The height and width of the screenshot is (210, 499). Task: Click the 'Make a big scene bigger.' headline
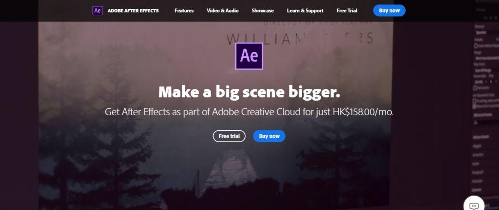point(249,92)
